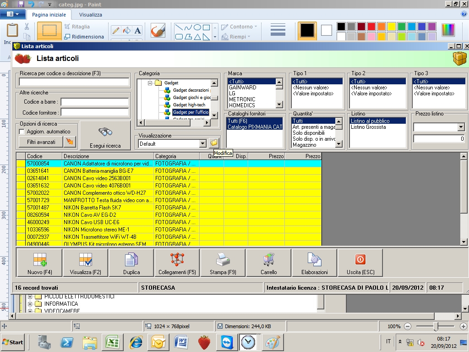Open the Visualizzazione Default dropdown
Image resolution: width=469 pixels, height=352 pixels.
tap(203, 143)
